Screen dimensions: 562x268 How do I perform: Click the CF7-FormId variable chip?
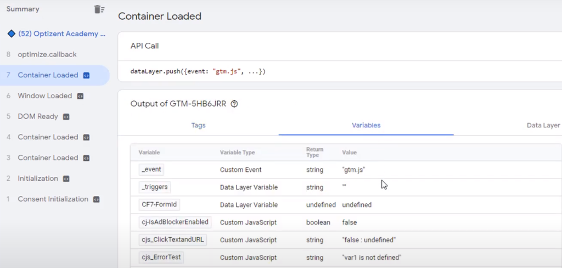160,205
